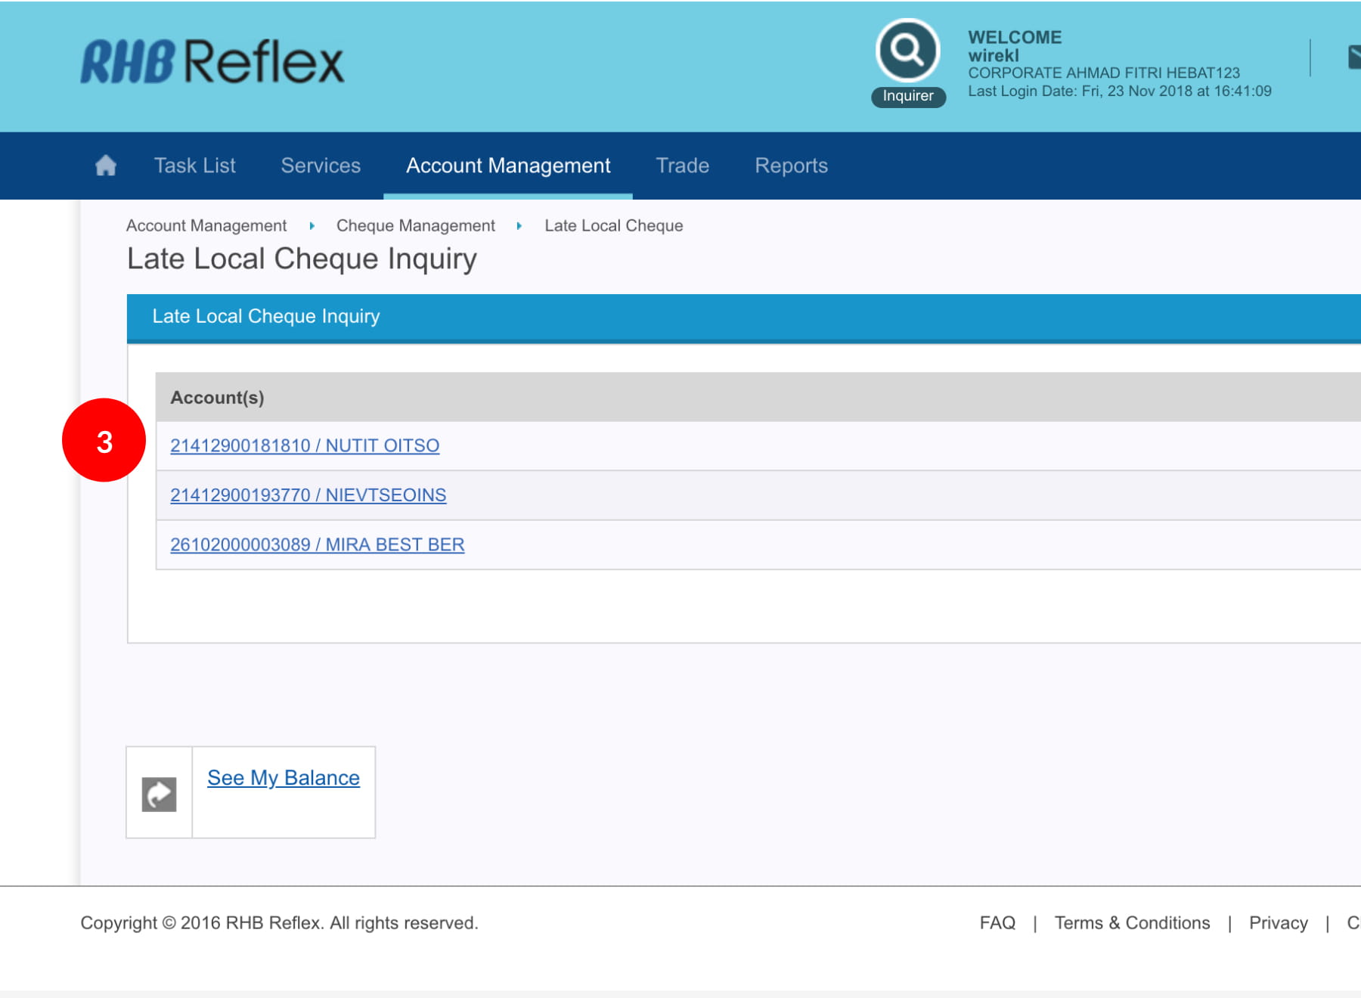This screenshot has width=1361, height=998.
Task: Select account 26102000003089 / MIRA BEST BER
Action: coord(317,544)
